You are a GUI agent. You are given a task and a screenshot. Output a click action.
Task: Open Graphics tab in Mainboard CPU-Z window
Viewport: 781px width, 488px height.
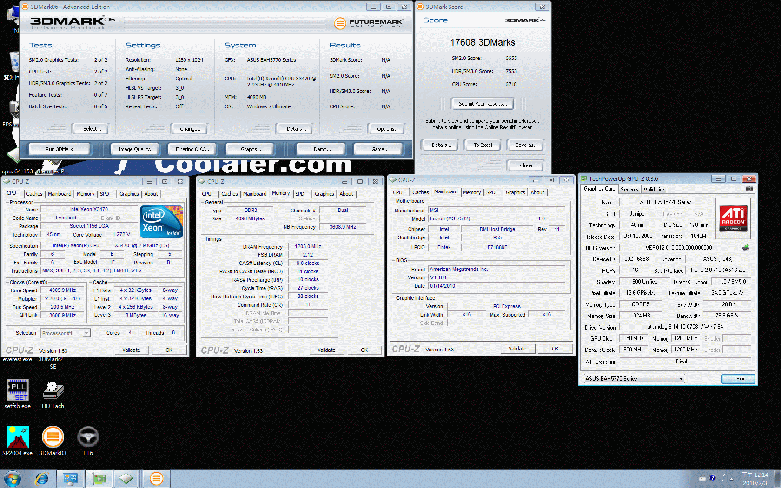coord(515,192)
